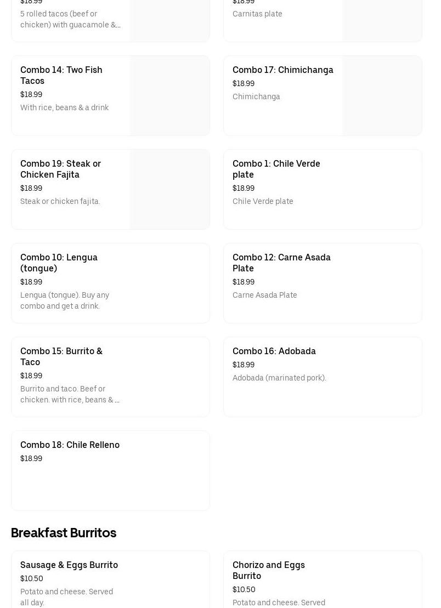Viewport: 441px width, 608px height.
Task: Open the Combo 14: Two Fish Tacos item
Action: pyautogui.click(x=61, y=75)
